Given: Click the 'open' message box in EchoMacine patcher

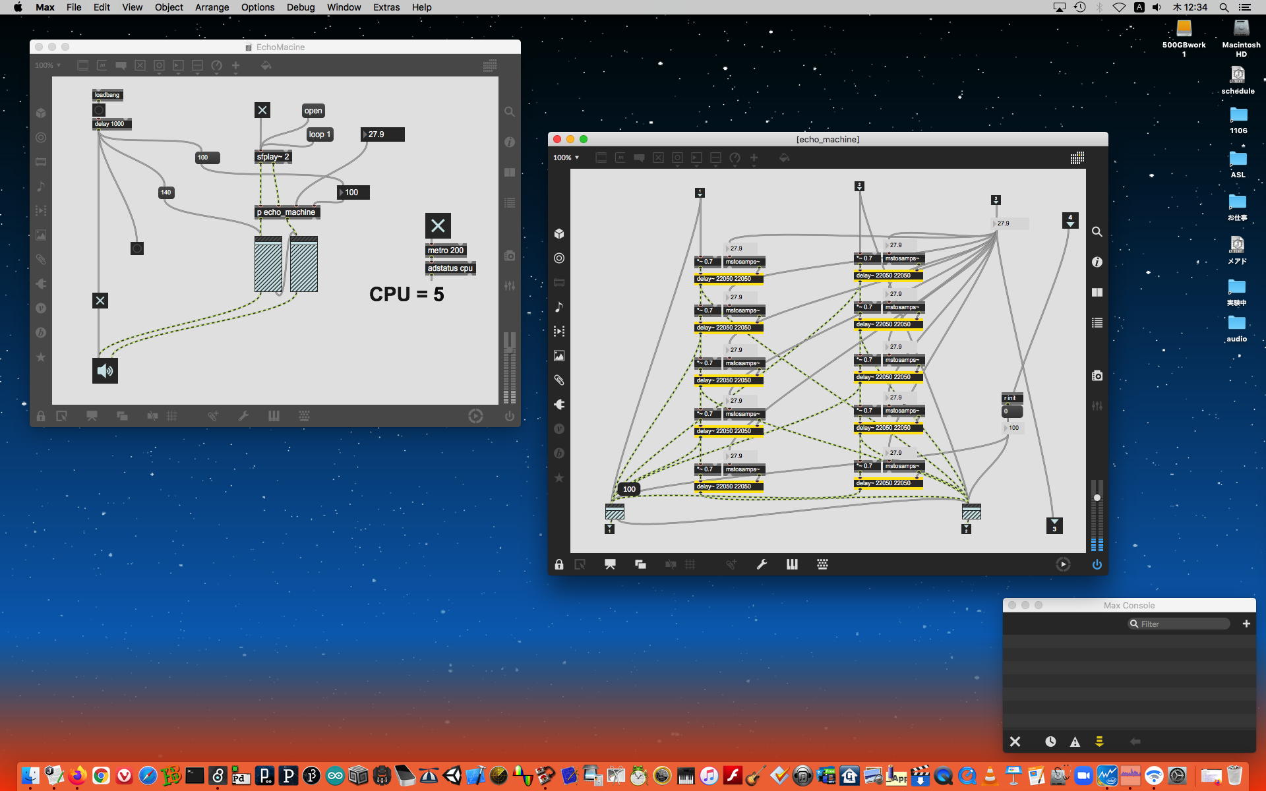Looking at the screenshot, I should click(x=313, y=111).
